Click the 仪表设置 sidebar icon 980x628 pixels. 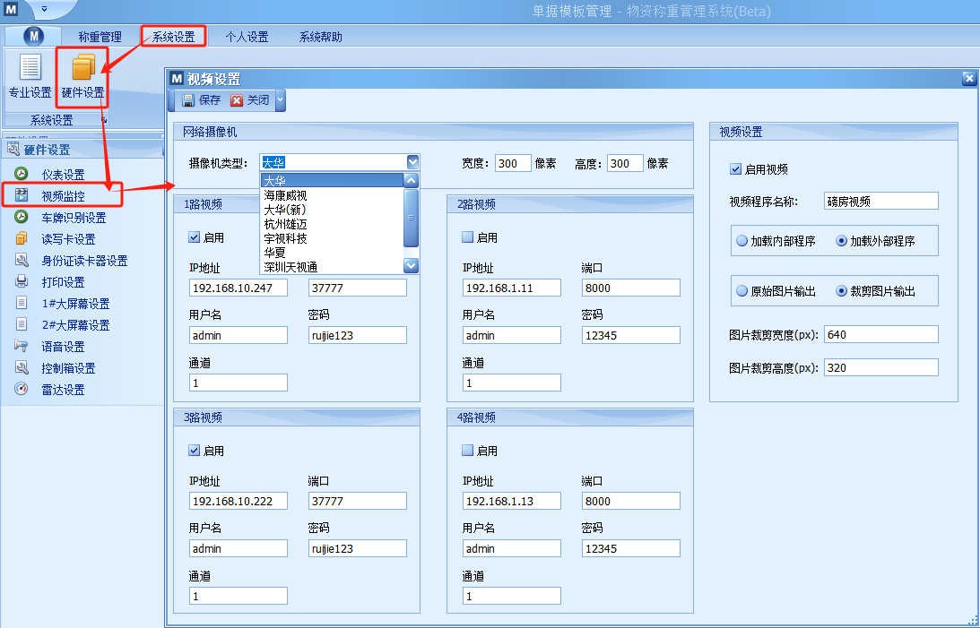(x=22, y=174)
